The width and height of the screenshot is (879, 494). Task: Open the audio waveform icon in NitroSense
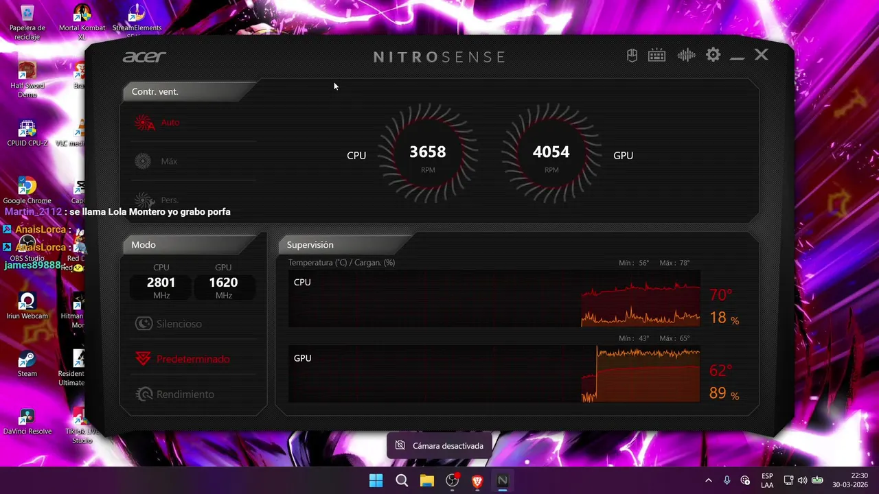pyautogui.click(x=686, y=56)
